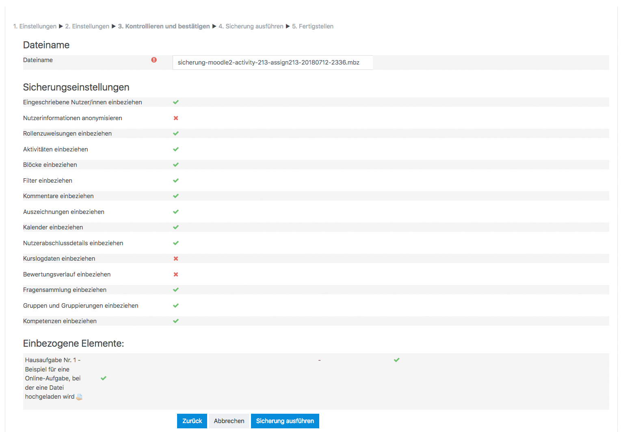Click the assignment icon after 'hochgeladen wird'

point(79,397)
